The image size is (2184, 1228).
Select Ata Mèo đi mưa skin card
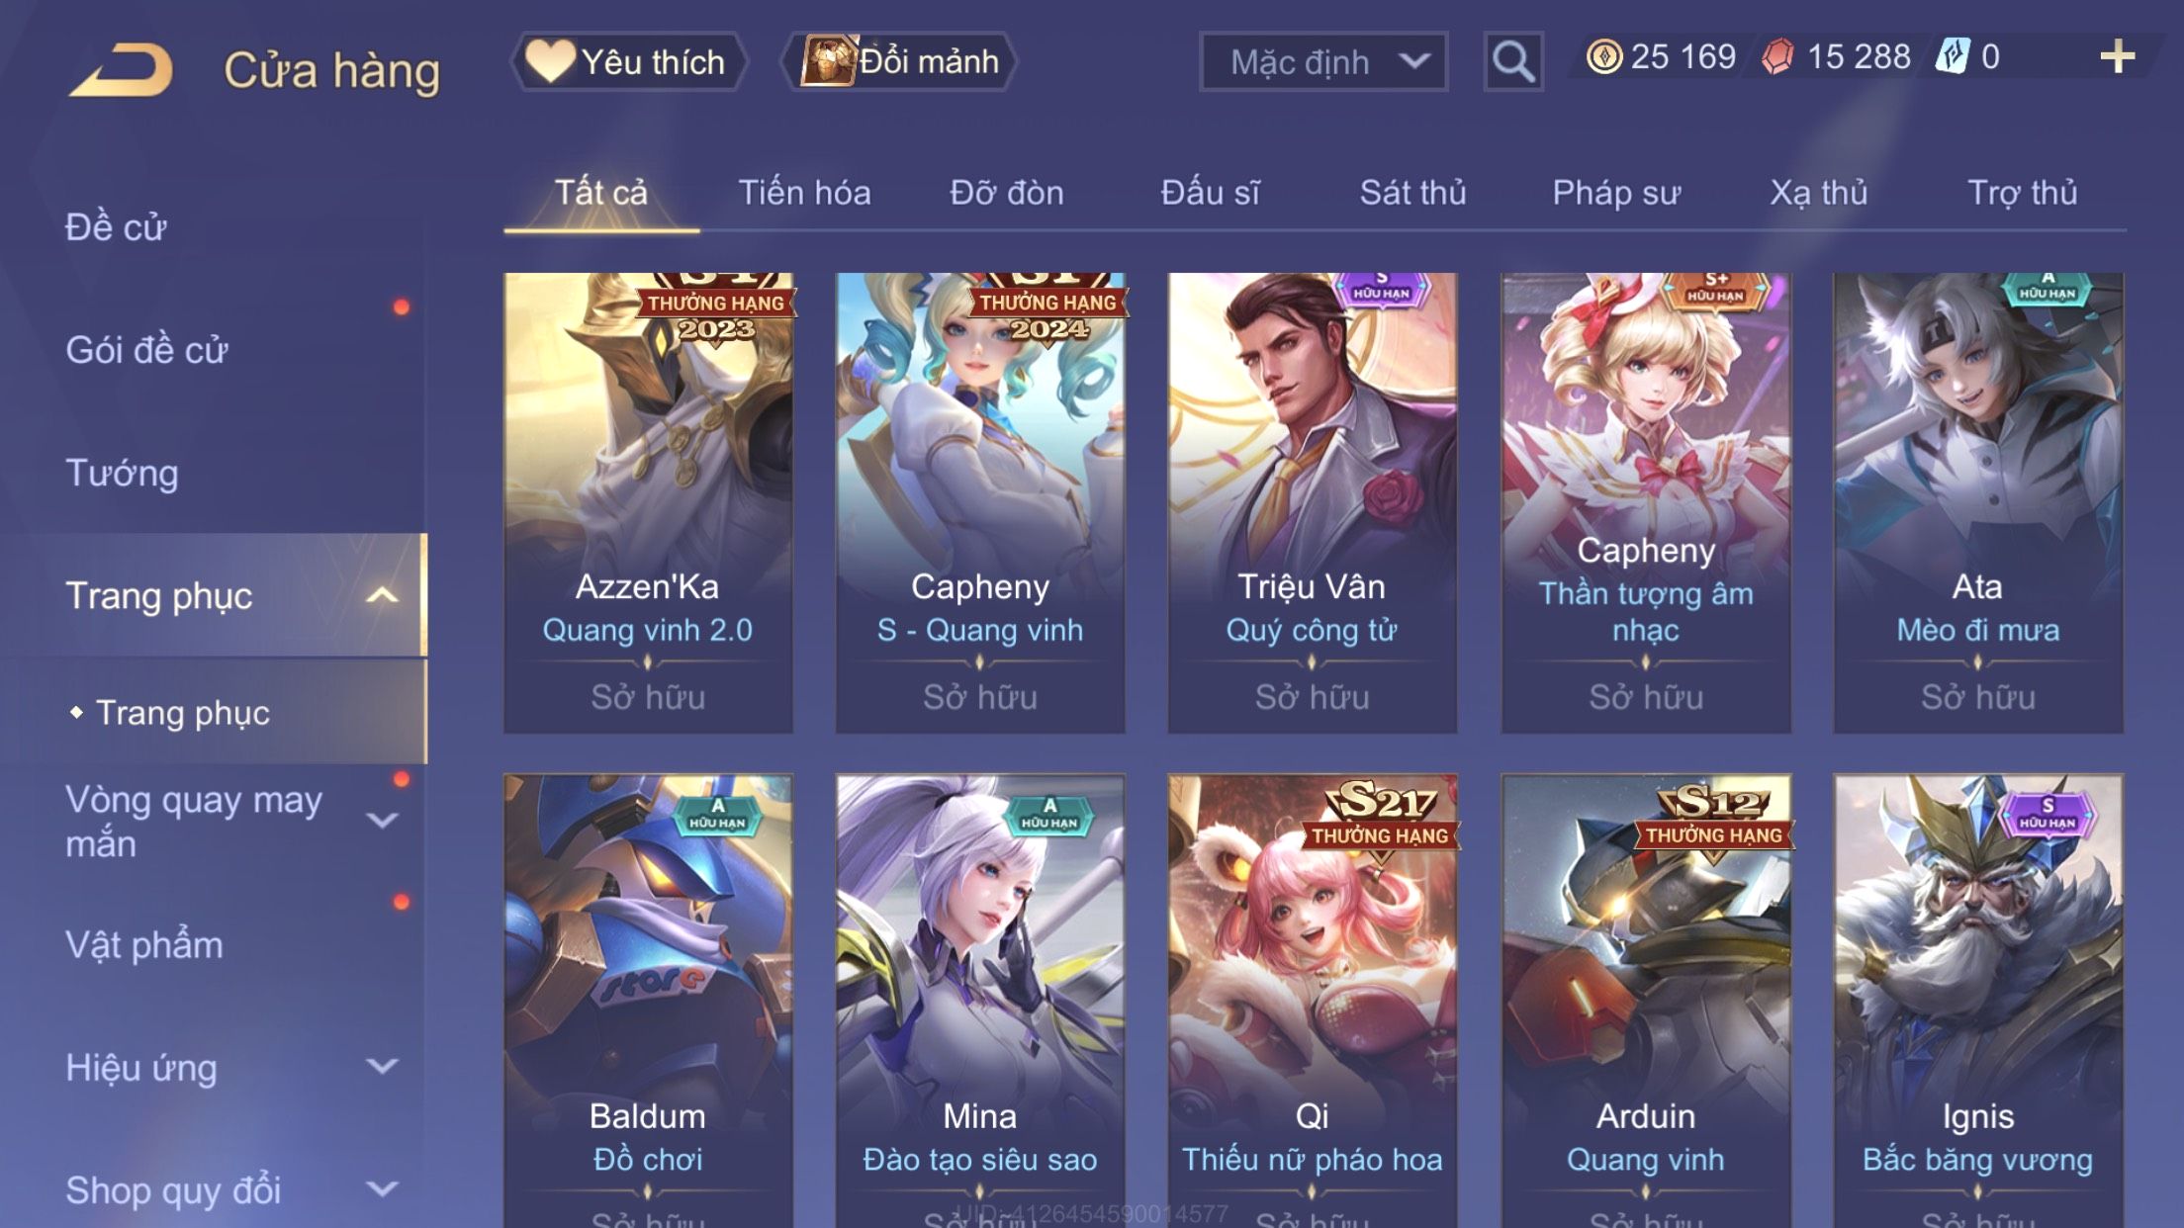[1977, 502]
